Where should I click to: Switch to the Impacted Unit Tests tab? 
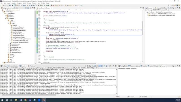(161, 8)
